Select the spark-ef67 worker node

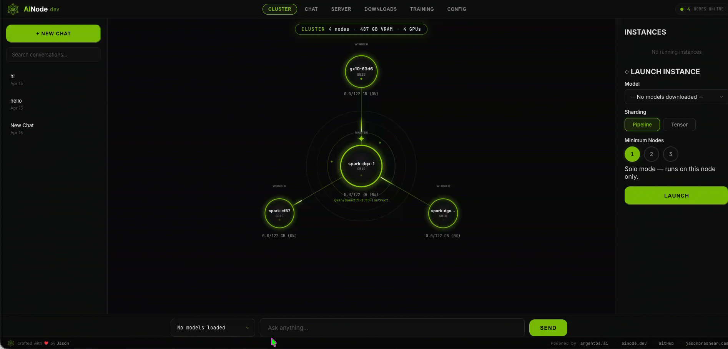[279, 213]
